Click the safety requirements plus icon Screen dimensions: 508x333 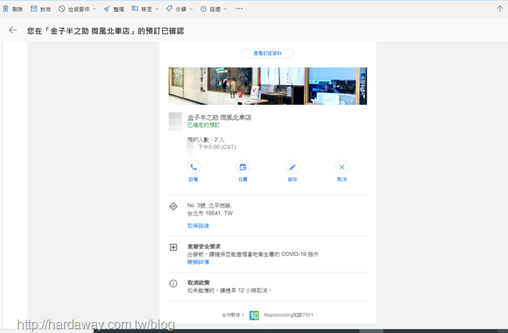[173, 247]
